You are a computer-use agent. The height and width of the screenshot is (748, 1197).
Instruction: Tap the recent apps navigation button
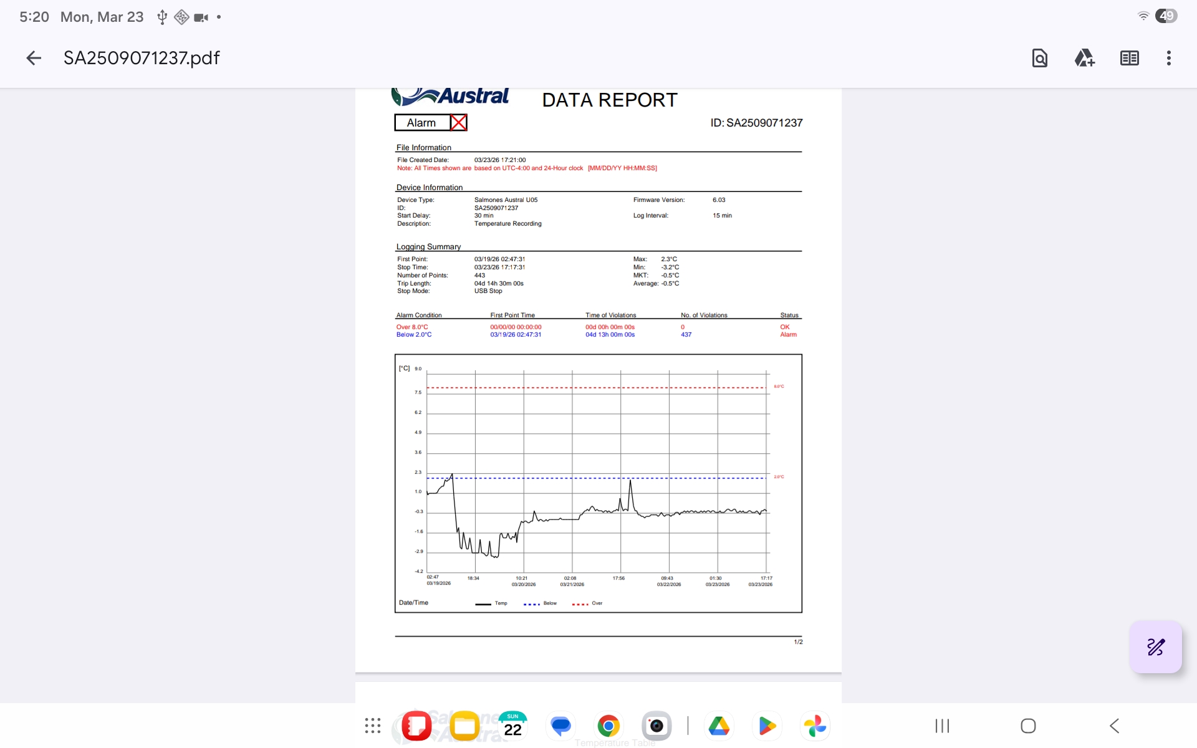[x=942, y=726]
